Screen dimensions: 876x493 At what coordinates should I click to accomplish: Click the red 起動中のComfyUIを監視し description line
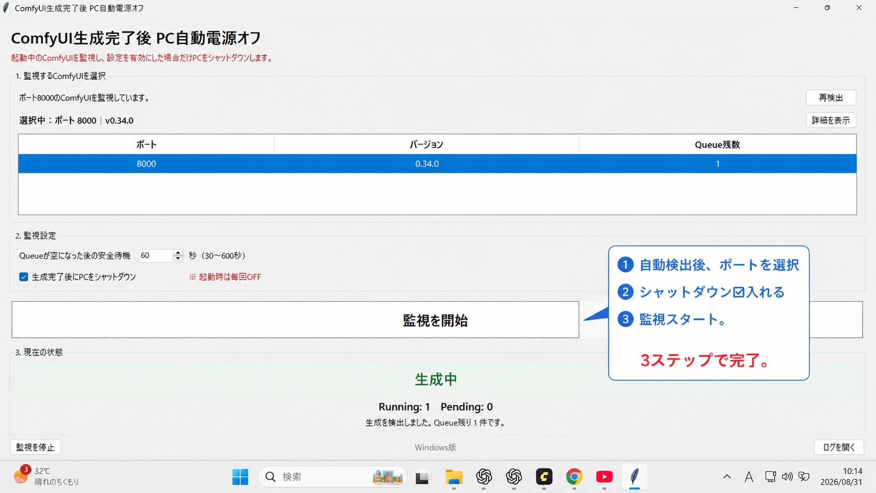142,58
